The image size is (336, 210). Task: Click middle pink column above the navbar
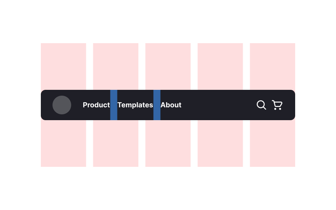click(x=168, y=66)
